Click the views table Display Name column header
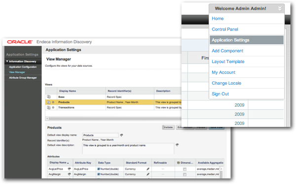 click(x=81, y=91)
